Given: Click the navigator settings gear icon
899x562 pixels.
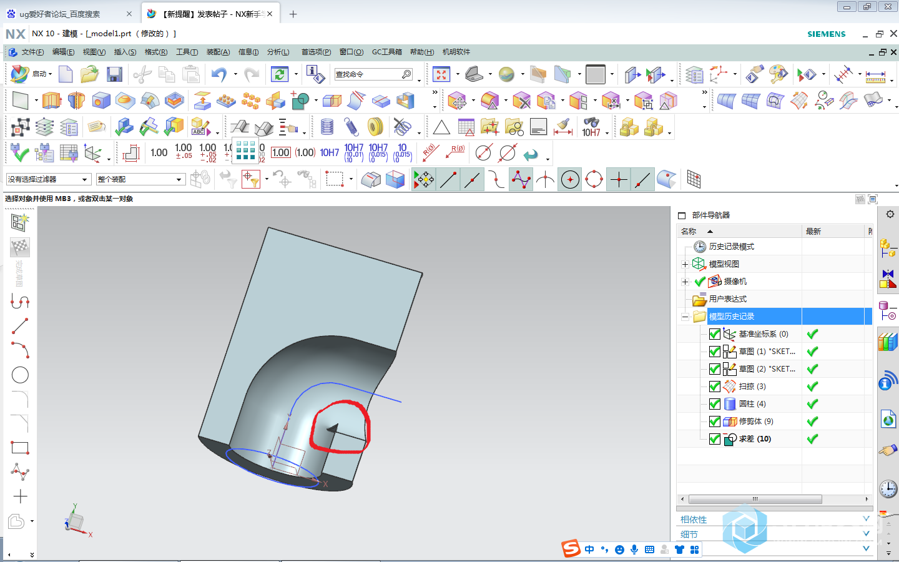Looking at the screenshot, I should (x=890, y=214).
